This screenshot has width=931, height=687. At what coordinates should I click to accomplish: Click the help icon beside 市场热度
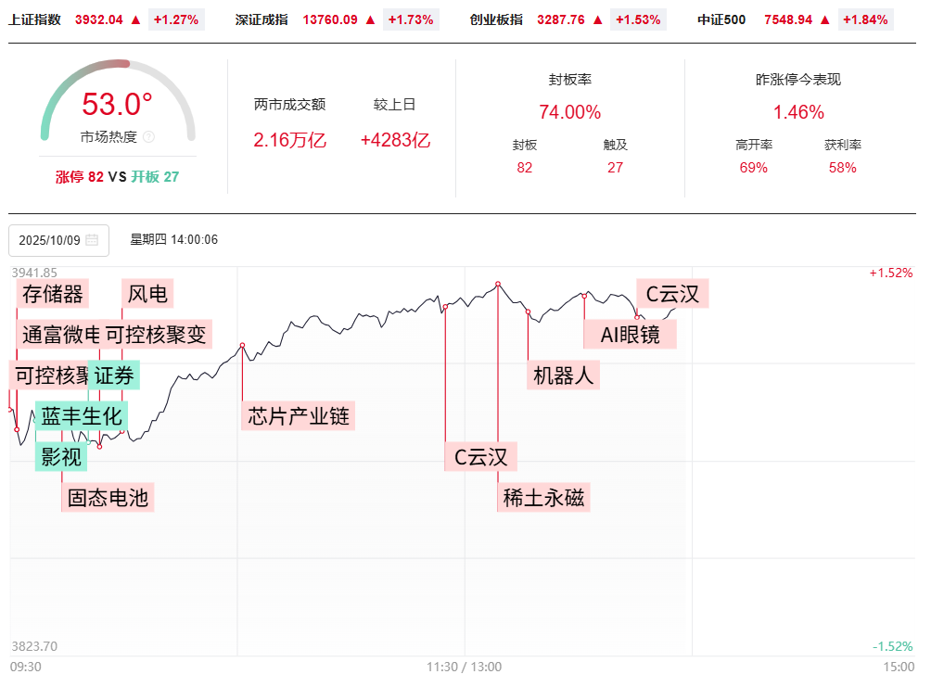149,137
